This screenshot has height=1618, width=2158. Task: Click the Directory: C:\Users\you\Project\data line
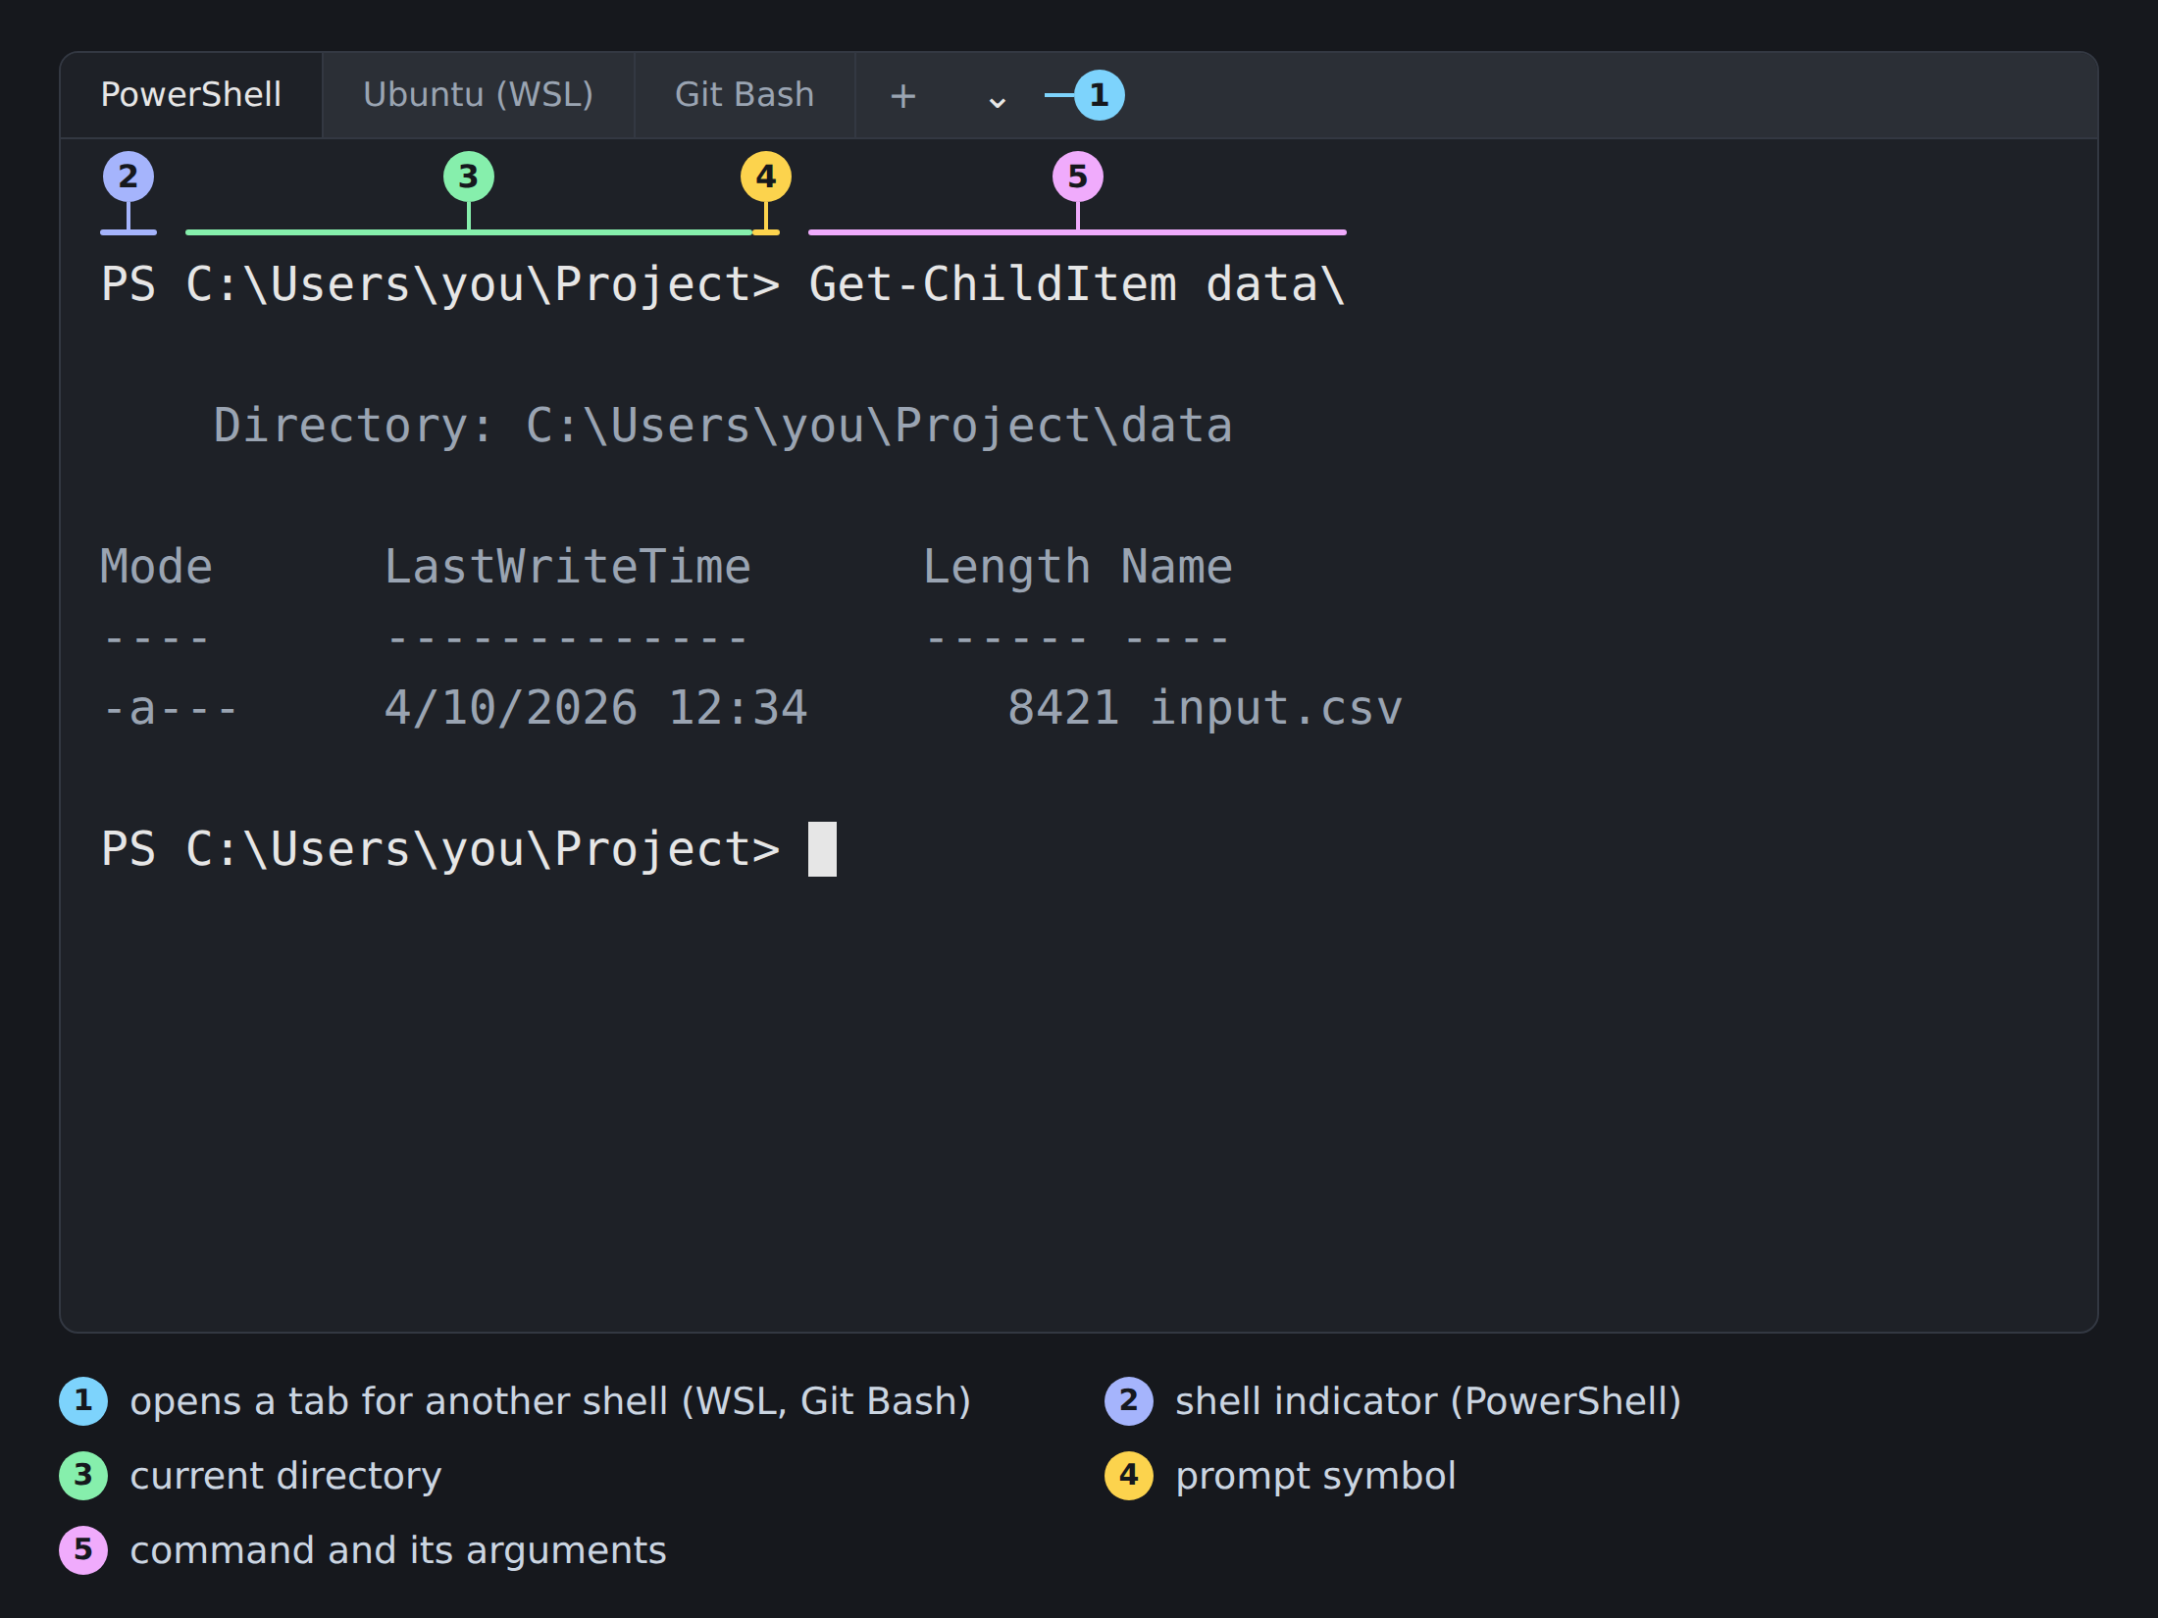pyautogui.click(x=723, y=426)
